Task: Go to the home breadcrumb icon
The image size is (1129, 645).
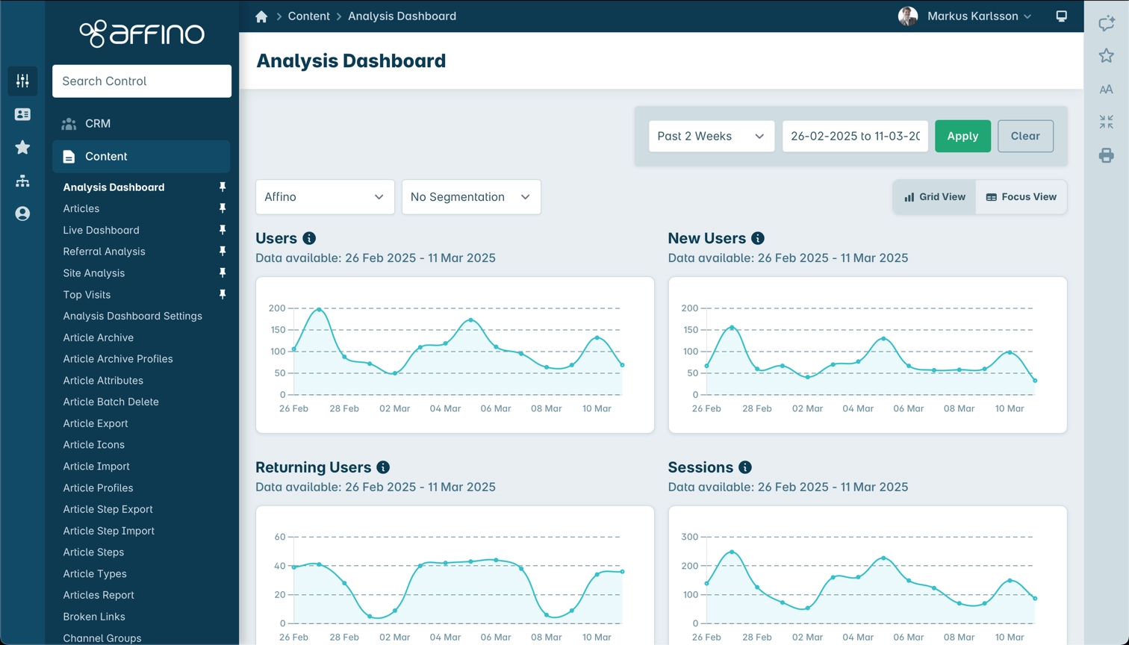Action: click(x=261, y=16)
